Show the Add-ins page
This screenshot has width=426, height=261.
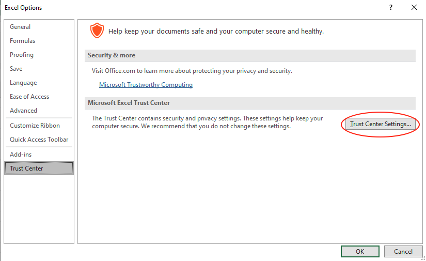click(x=21, y=155)
